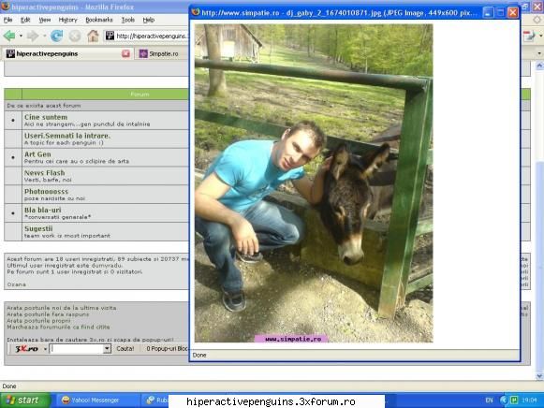Go to the Home page icon

(x=93, y=36)
